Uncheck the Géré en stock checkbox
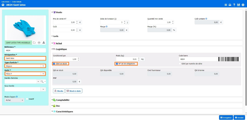247x120 pixels. [54, 64]
